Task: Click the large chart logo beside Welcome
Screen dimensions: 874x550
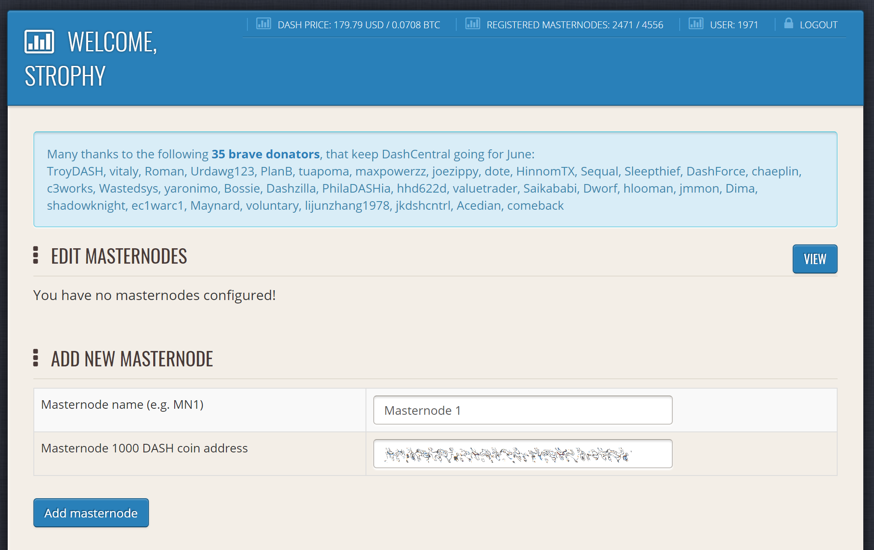Action: (39, 42)
